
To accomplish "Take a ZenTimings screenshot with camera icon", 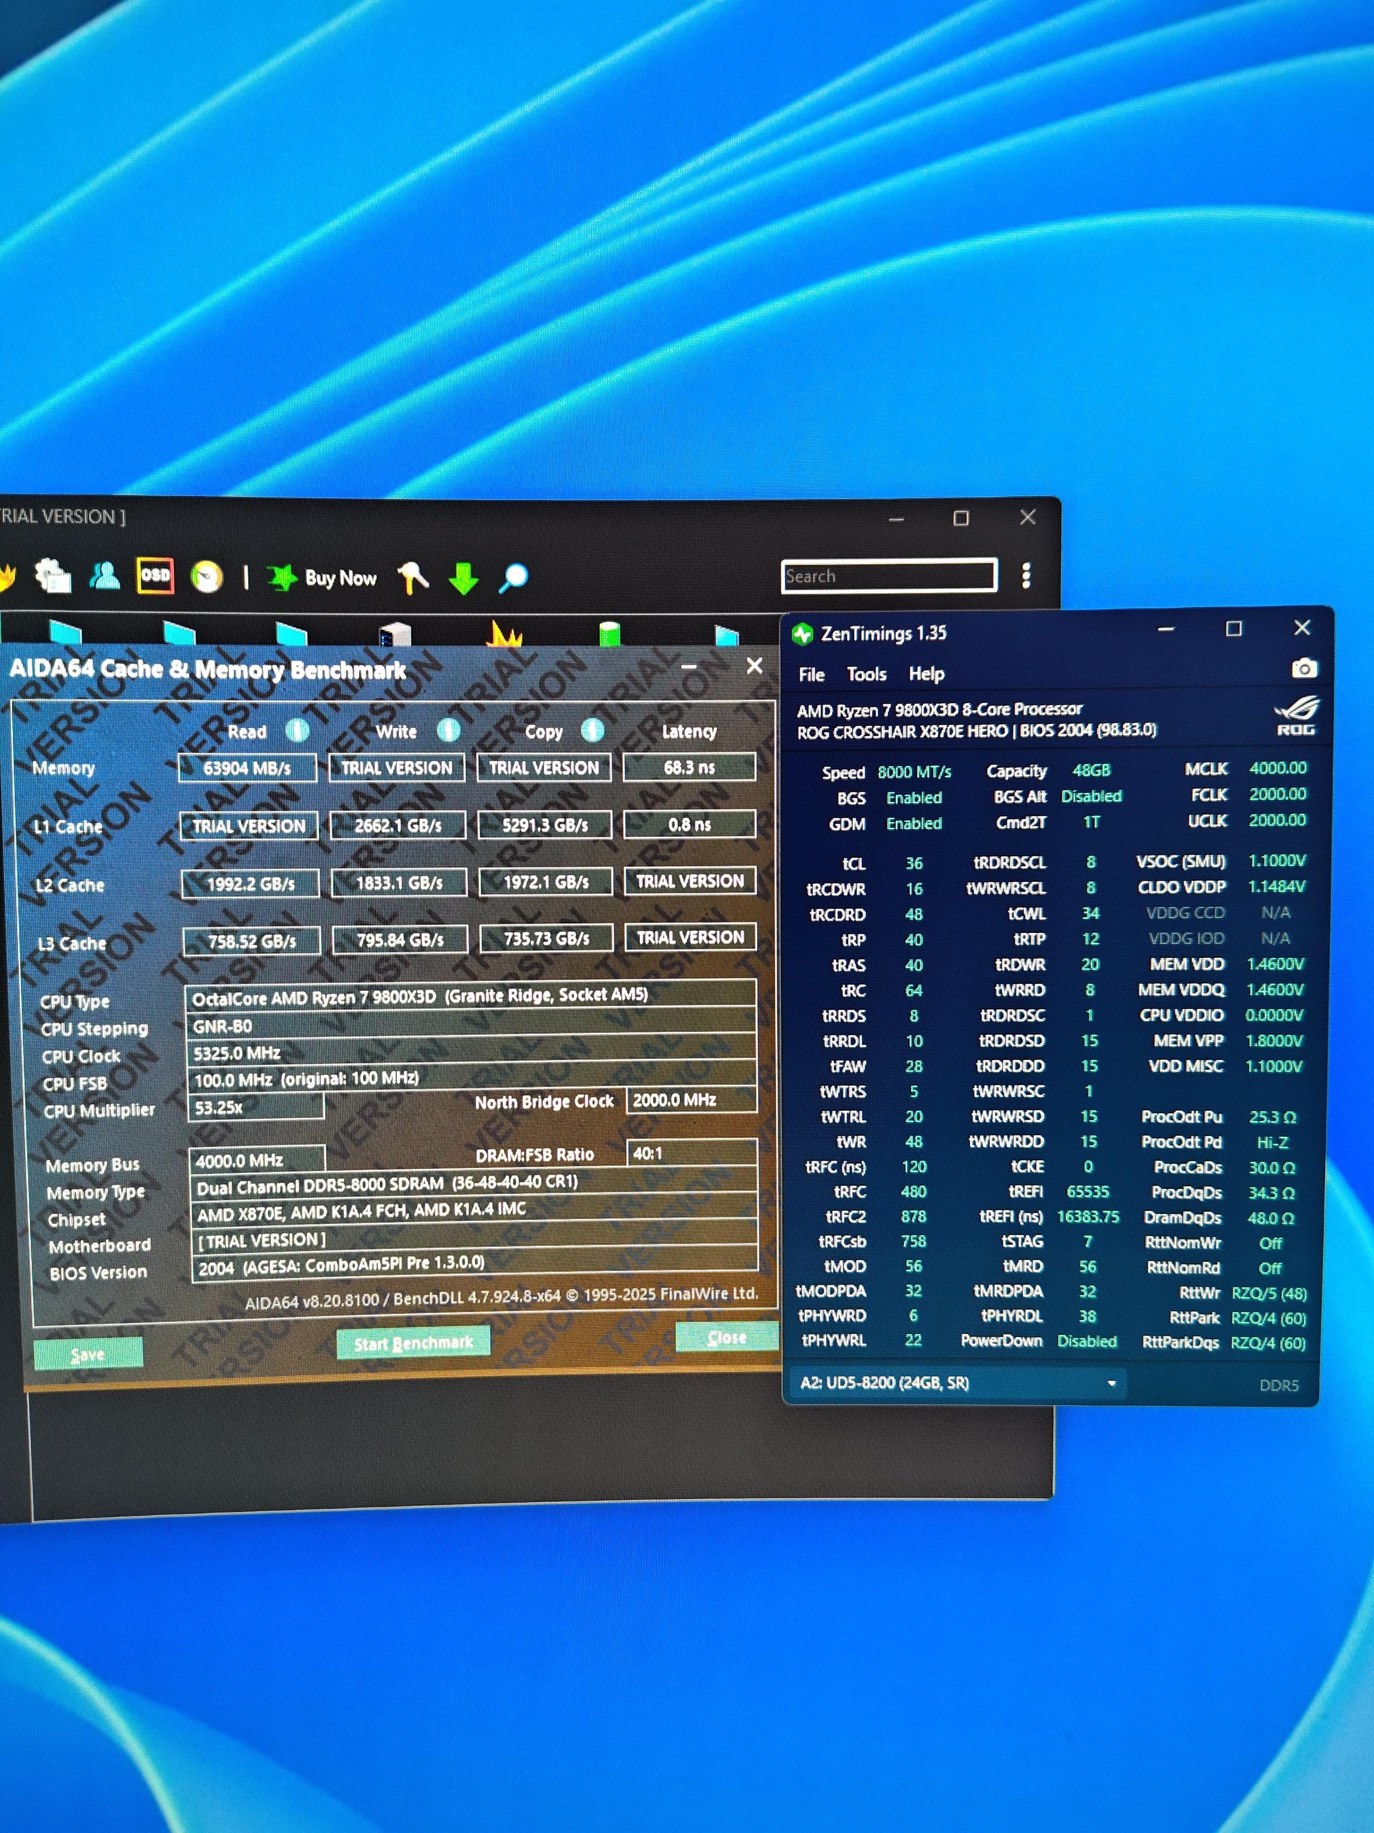I will click(x=1304, y=668).
